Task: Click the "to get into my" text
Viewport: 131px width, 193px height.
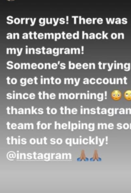Action: (x=43, y=81)
